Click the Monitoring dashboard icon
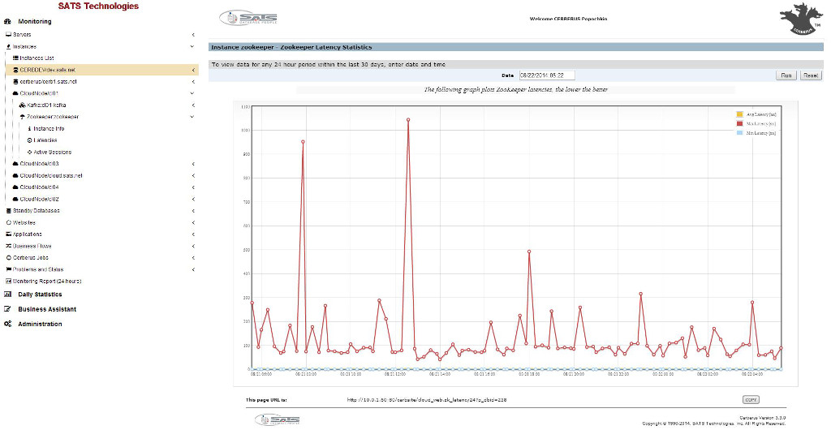Screen dimensions: 831x430 pyautogui.click(x=8, y=22)
